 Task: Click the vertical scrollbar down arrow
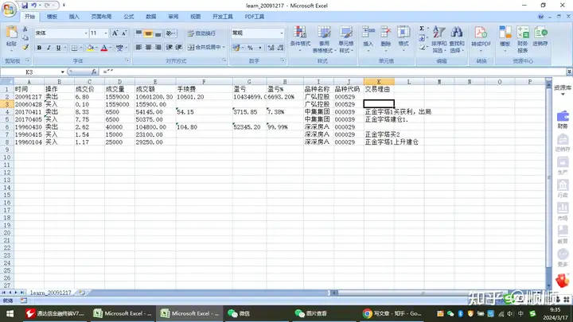548,286
